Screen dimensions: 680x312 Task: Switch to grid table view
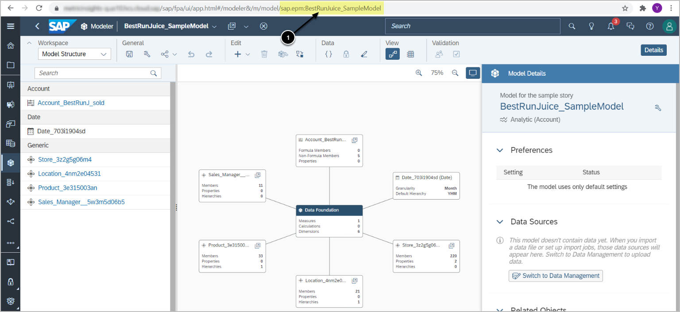pyautogui.click(x=410, y=54)
